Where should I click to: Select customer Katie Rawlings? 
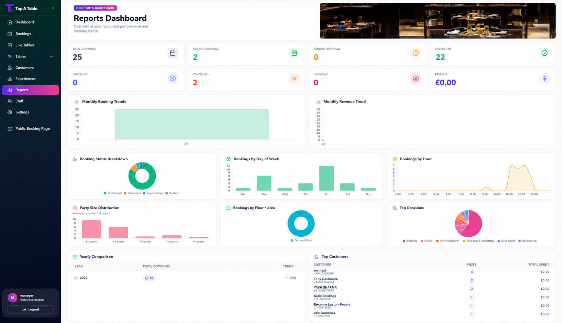pyautogui.click(x=432, y=297)
